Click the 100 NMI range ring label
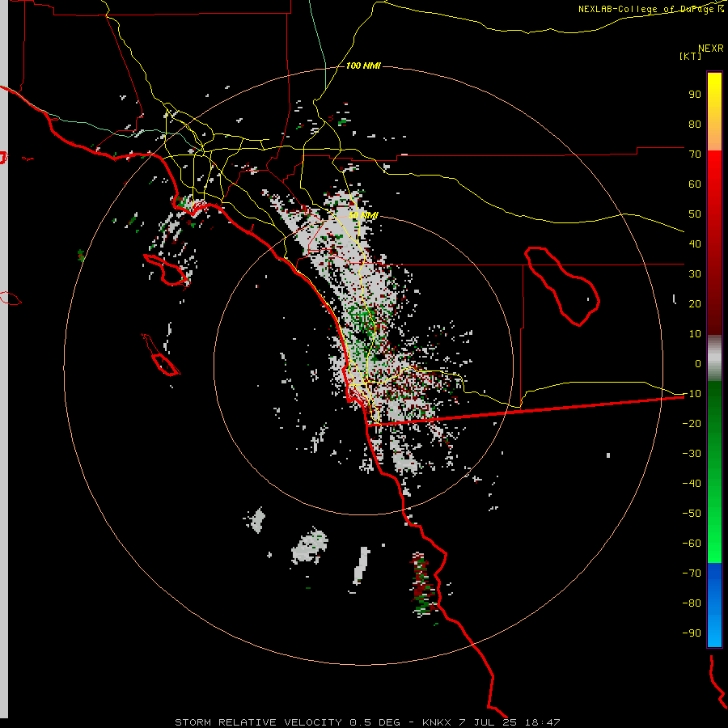Screen dimensions: 728x728 pyautogui.click(x=363, y=66)
